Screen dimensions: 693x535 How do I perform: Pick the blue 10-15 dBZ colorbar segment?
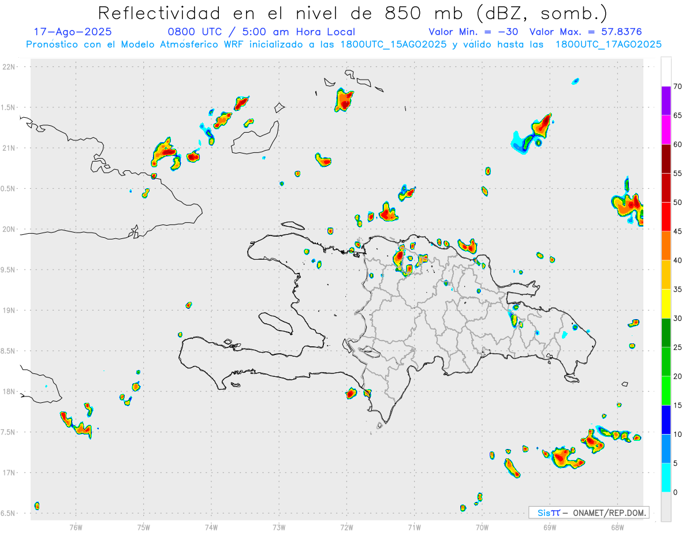click(x=666, y=420)
